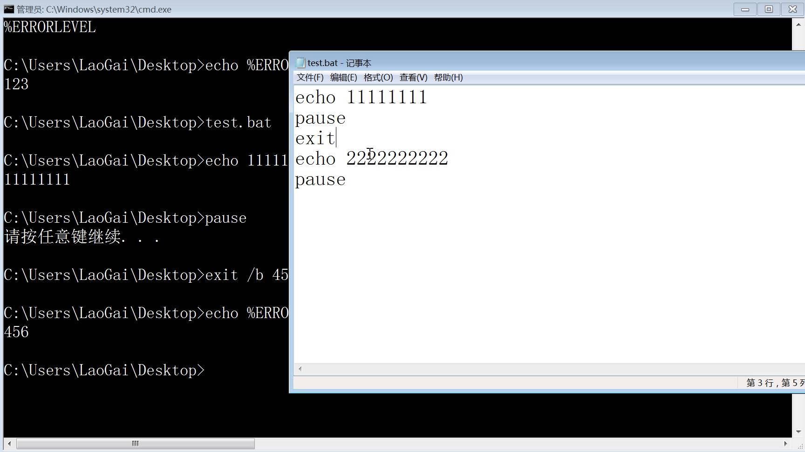This screenshot has width=805, height=452.
Task: Minimize the cmd.exe window
Action: [745, 9]
